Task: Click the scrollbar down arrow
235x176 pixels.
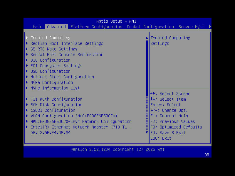Action: pos(147,133)
